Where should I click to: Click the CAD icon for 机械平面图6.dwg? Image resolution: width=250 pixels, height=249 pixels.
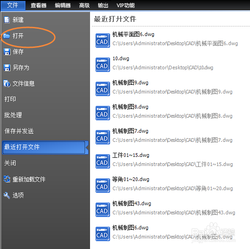(103, 41)
